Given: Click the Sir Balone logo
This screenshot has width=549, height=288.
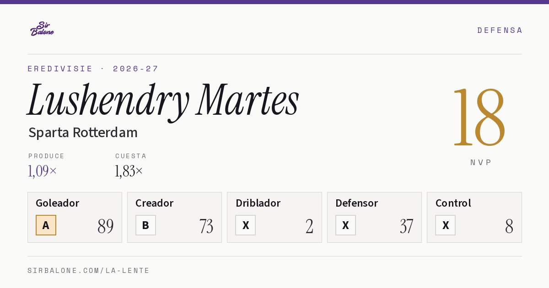Looking at the screenshot, I should tap(42, 29).
